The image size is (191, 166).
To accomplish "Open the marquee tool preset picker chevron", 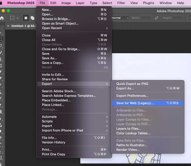I will coord(18,18).
